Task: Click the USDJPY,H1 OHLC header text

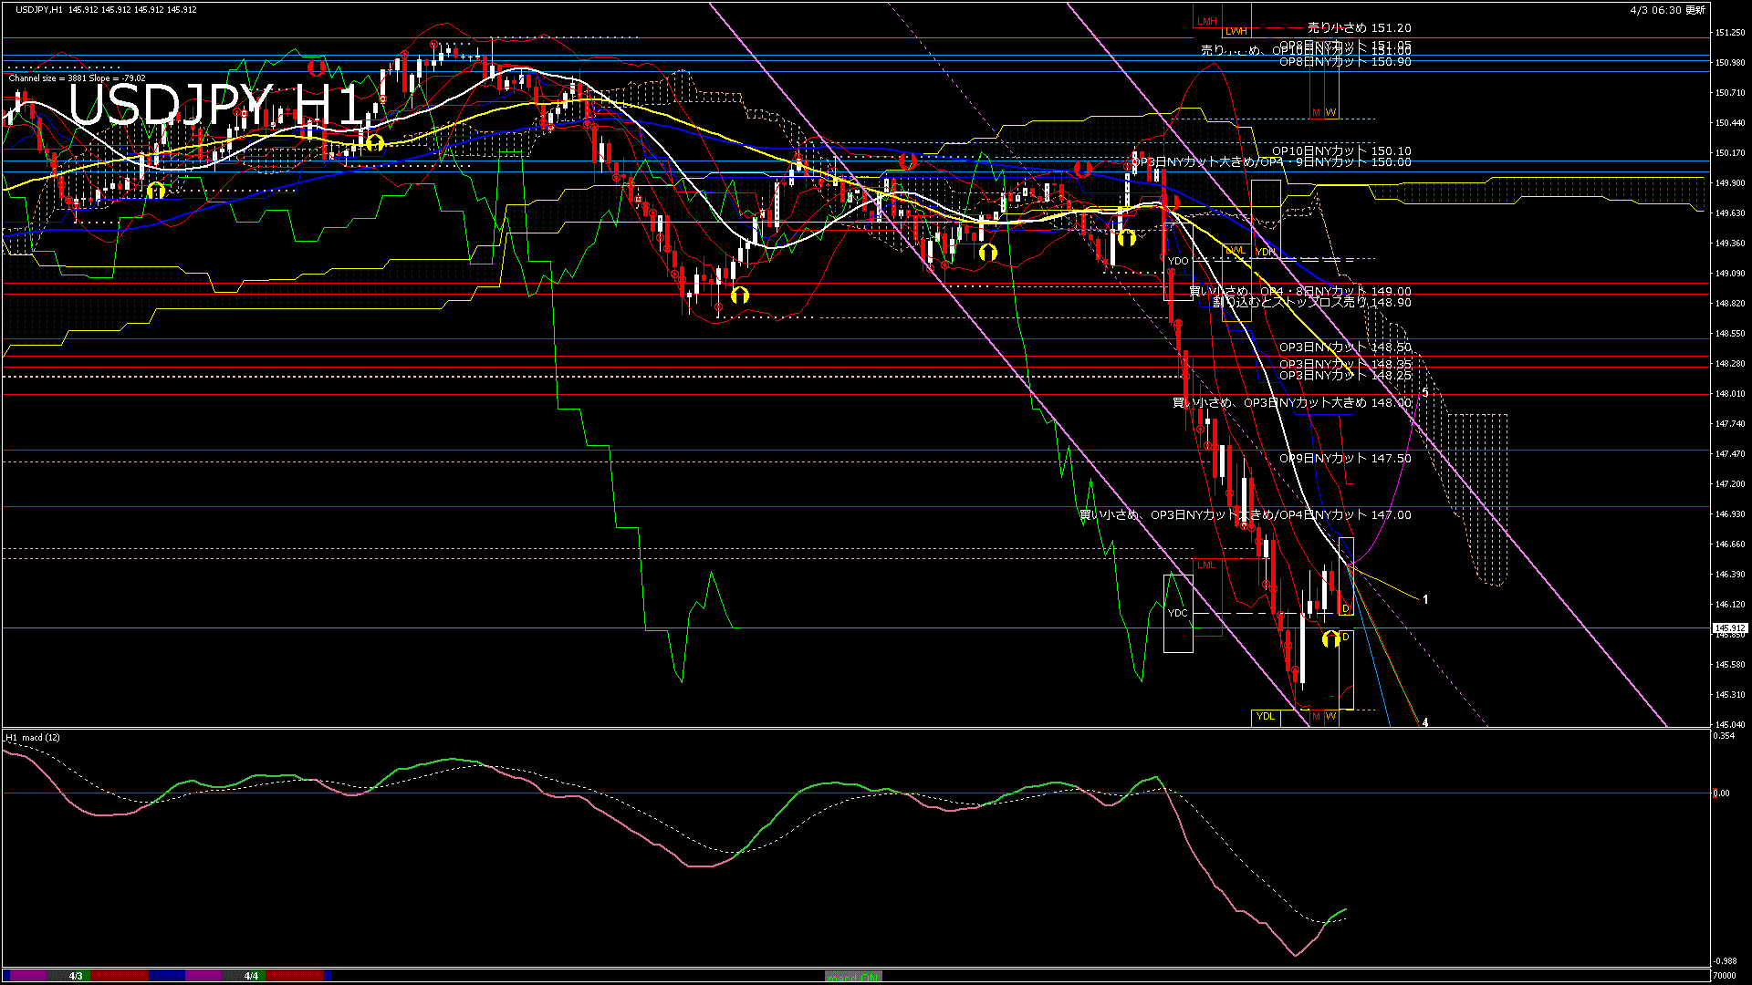Action: click(106, 10)
